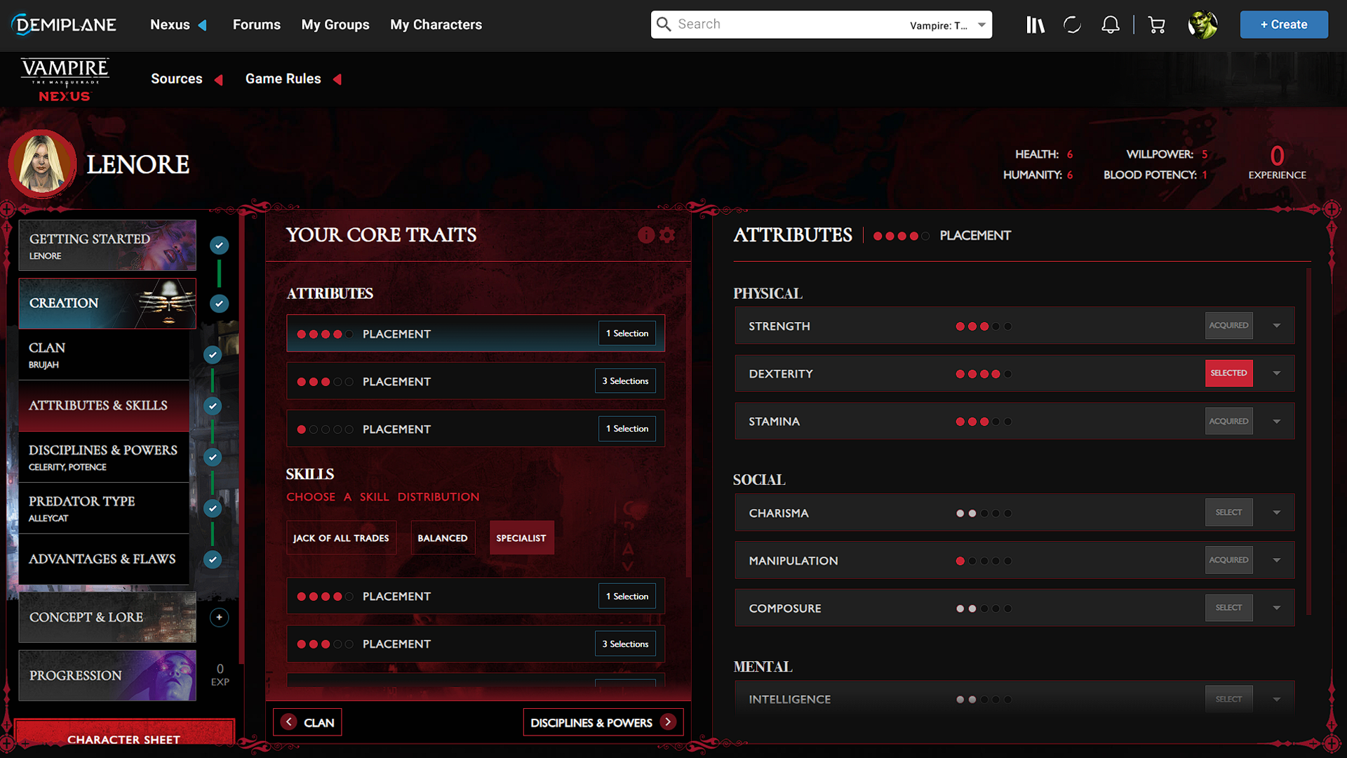Click the Lenore character portrait
Viewport: 1347px width, 758px height.
(x=42, y=164)
